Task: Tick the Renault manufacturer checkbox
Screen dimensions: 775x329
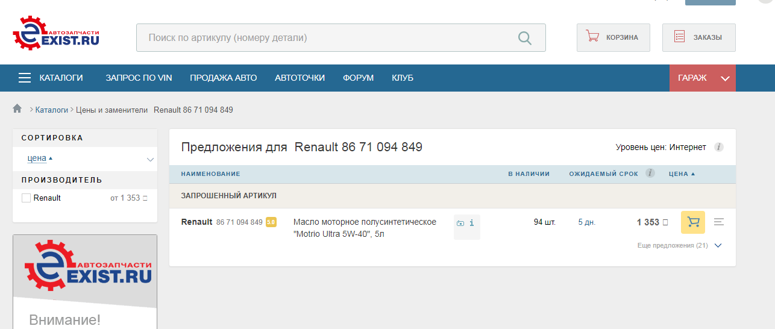Action: pos(26,198)
